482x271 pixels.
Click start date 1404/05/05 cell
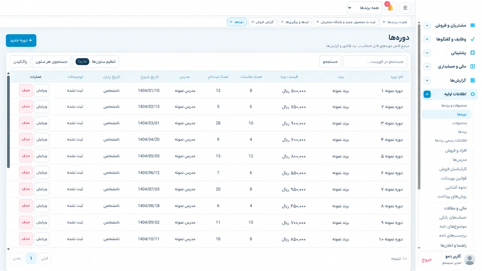pos(149,156)
